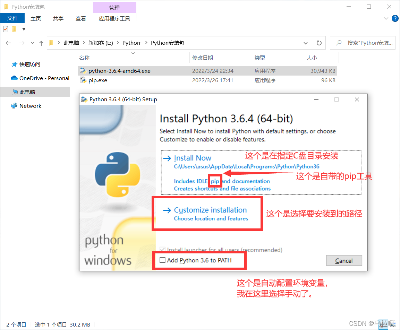This screenshot has width=400, height=330.
Task: Open the 应用程序工具 tab
Action: click(x=114, y=18)
